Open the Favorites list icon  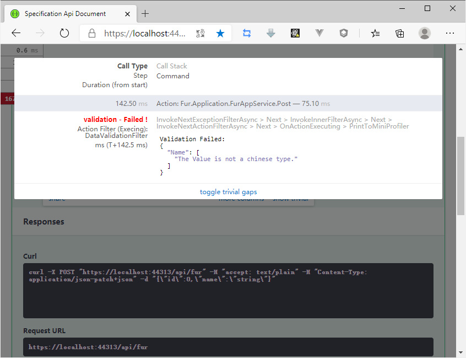375,33
